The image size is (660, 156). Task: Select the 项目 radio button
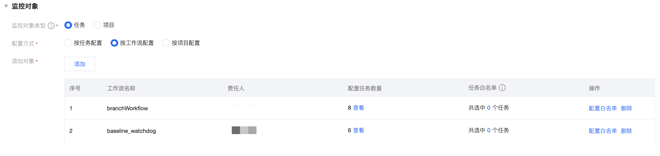(x=97, y=25)
